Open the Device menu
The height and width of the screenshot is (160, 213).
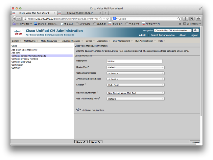tap(90, 41)
